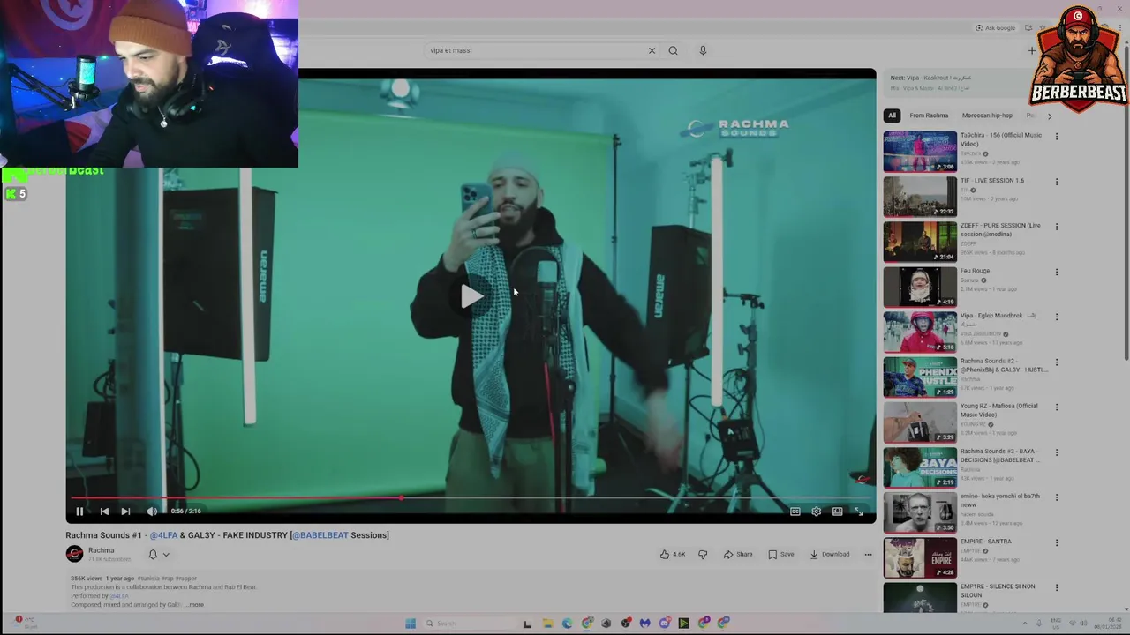The image size is (1130, 635).
Task: Open the Rachma channel name link
Action: 101,550
